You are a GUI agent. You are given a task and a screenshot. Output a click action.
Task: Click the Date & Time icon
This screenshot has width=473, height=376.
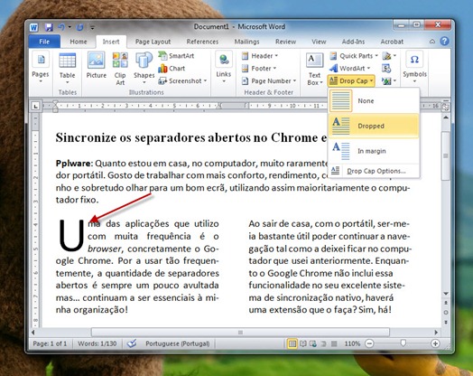(386, 69)
